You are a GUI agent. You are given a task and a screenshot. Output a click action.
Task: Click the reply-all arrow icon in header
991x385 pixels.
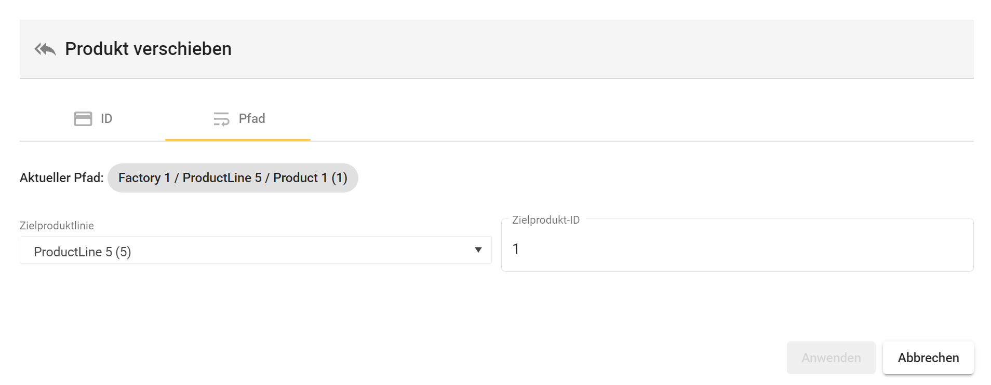pyautogui.click(x=45, y=49)
